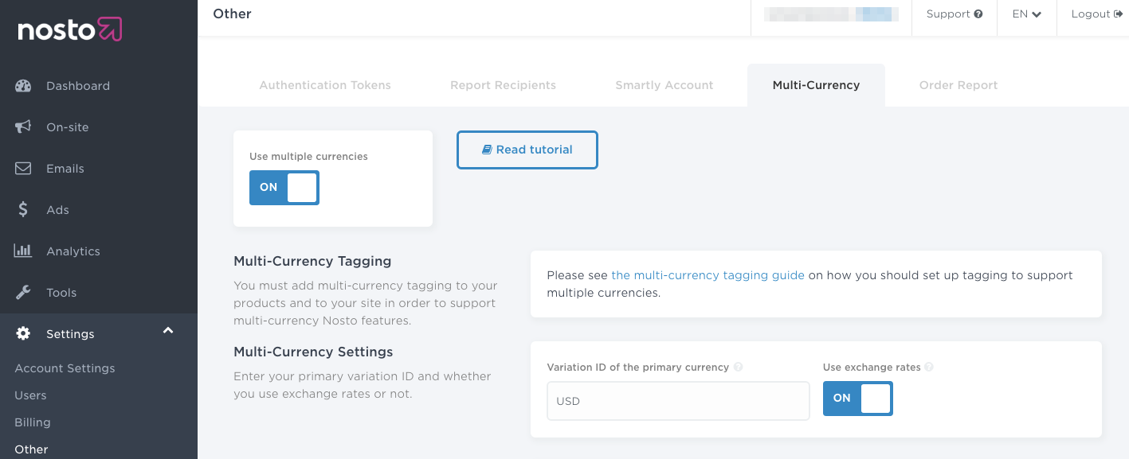Click the Variation ID input field

(x=678, y=401)
